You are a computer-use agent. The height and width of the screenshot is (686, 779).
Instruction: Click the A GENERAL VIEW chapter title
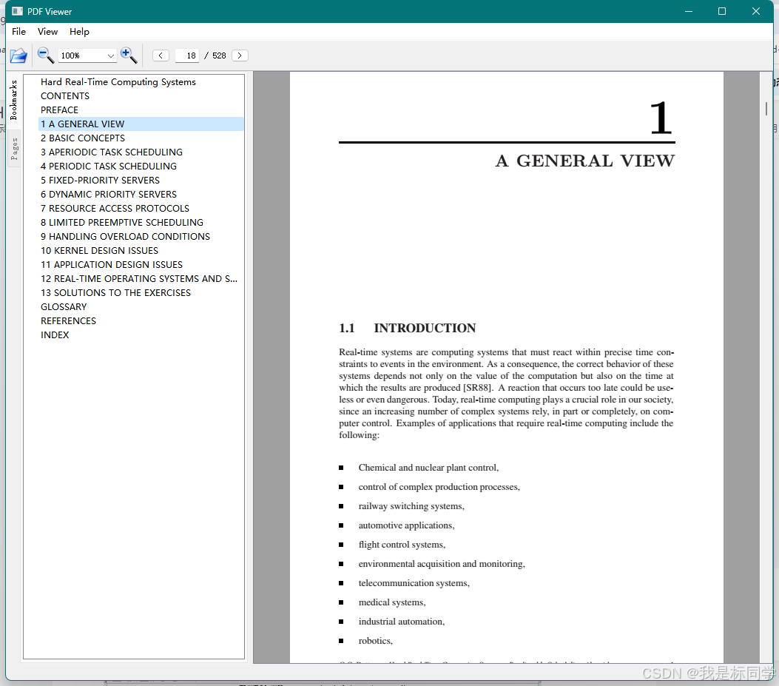tap(585, 161)
